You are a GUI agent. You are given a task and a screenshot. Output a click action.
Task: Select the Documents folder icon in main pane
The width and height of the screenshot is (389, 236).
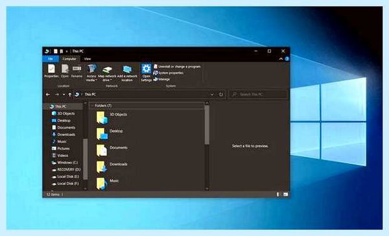click(x=102, y=150)
